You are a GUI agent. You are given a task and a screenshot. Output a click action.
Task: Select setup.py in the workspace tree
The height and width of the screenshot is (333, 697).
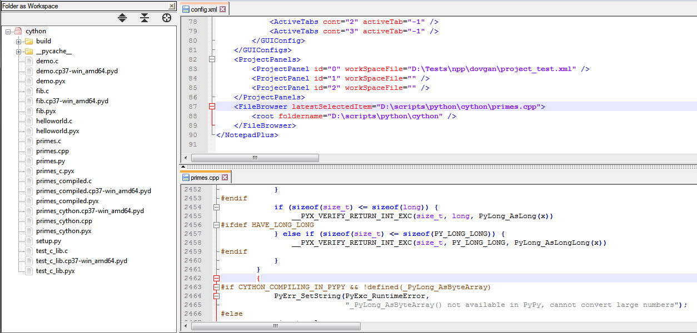click(48, 241)
